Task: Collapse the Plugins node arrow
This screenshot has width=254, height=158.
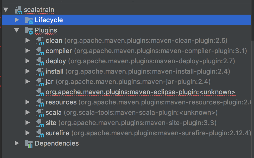Action: [17, 30]
